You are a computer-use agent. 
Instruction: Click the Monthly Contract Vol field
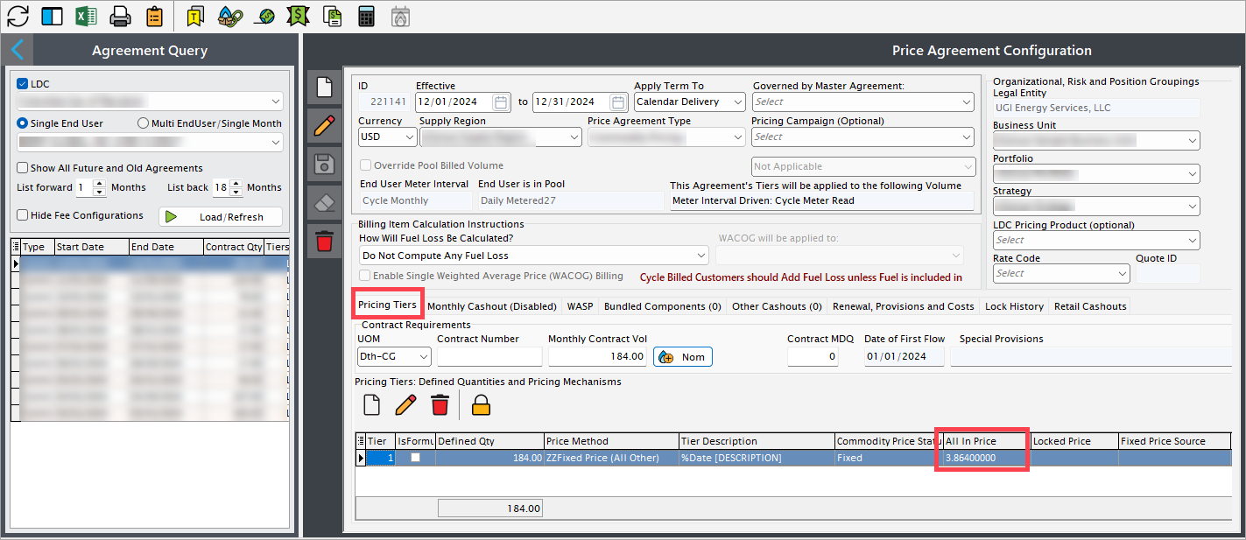tap(598, 356)
